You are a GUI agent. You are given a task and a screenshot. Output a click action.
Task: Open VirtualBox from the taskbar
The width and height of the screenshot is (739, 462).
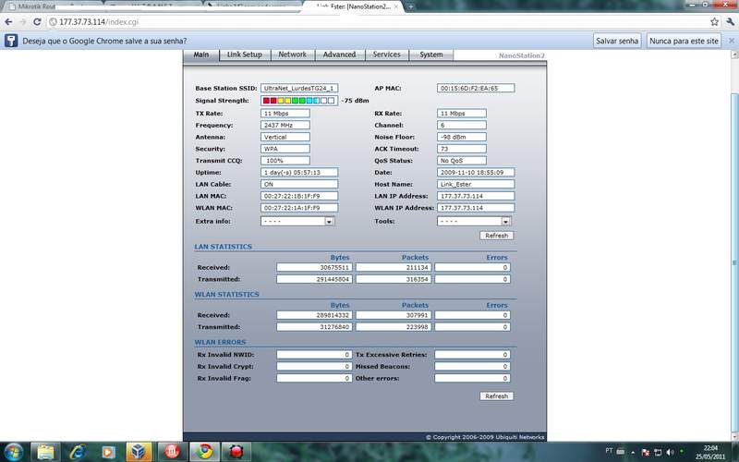[139, 451]
